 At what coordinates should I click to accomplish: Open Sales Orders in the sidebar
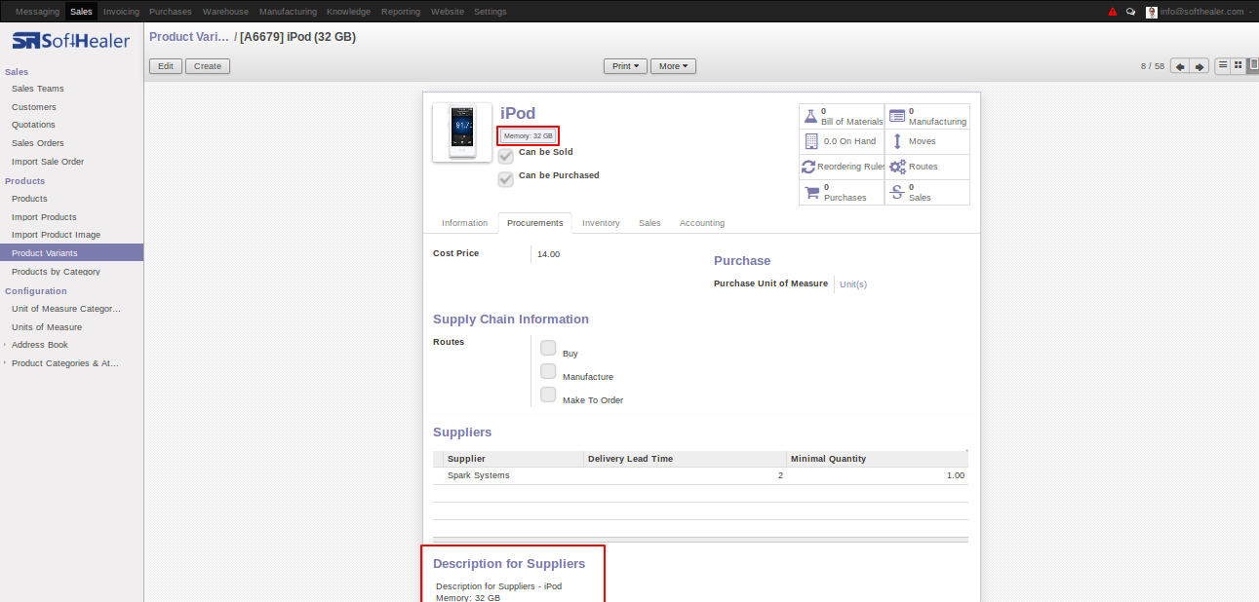38,143
